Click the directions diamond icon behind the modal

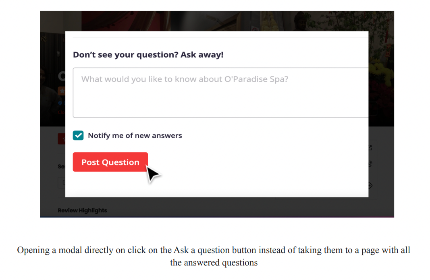[370, 186]
